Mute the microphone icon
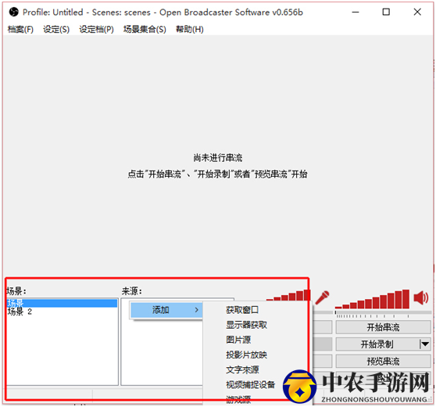The width and height of the screenshot is (436, 407). click(x=323, y=297)
